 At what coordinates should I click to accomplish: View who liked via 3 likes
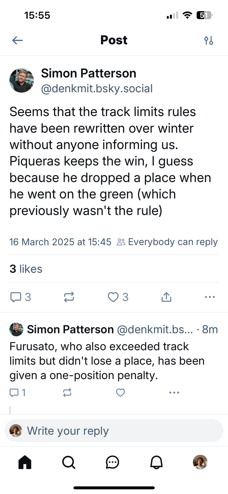pos(26,269)
